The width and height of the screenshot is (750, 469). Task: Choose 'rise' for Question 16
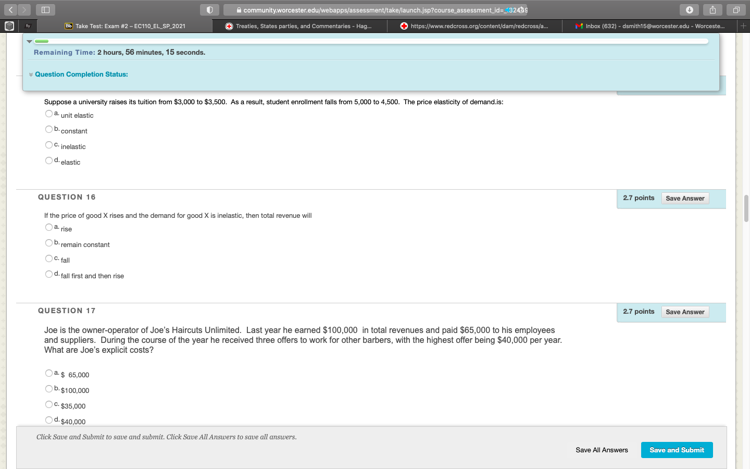[48, 227]
